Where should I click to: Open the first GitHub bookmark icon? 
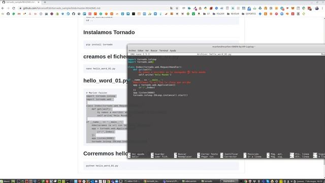8,14
